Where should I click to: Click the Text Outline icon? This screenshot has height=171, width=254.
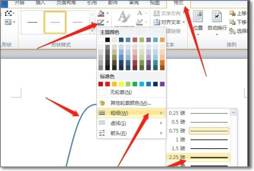[140, 22]
